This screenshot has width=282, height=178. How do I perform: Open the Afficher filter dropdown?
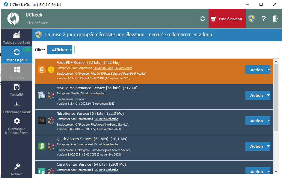[60, 50]
